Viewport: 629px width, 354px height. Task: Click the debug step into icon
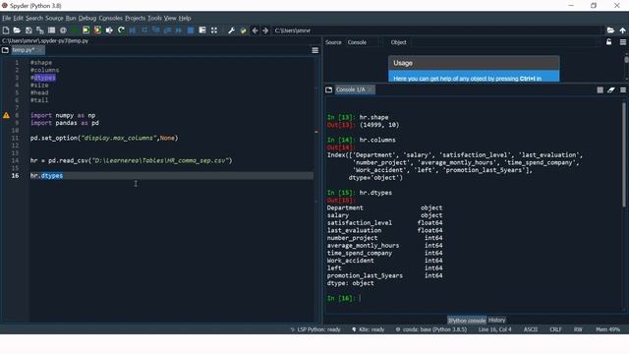coord(156,30)
